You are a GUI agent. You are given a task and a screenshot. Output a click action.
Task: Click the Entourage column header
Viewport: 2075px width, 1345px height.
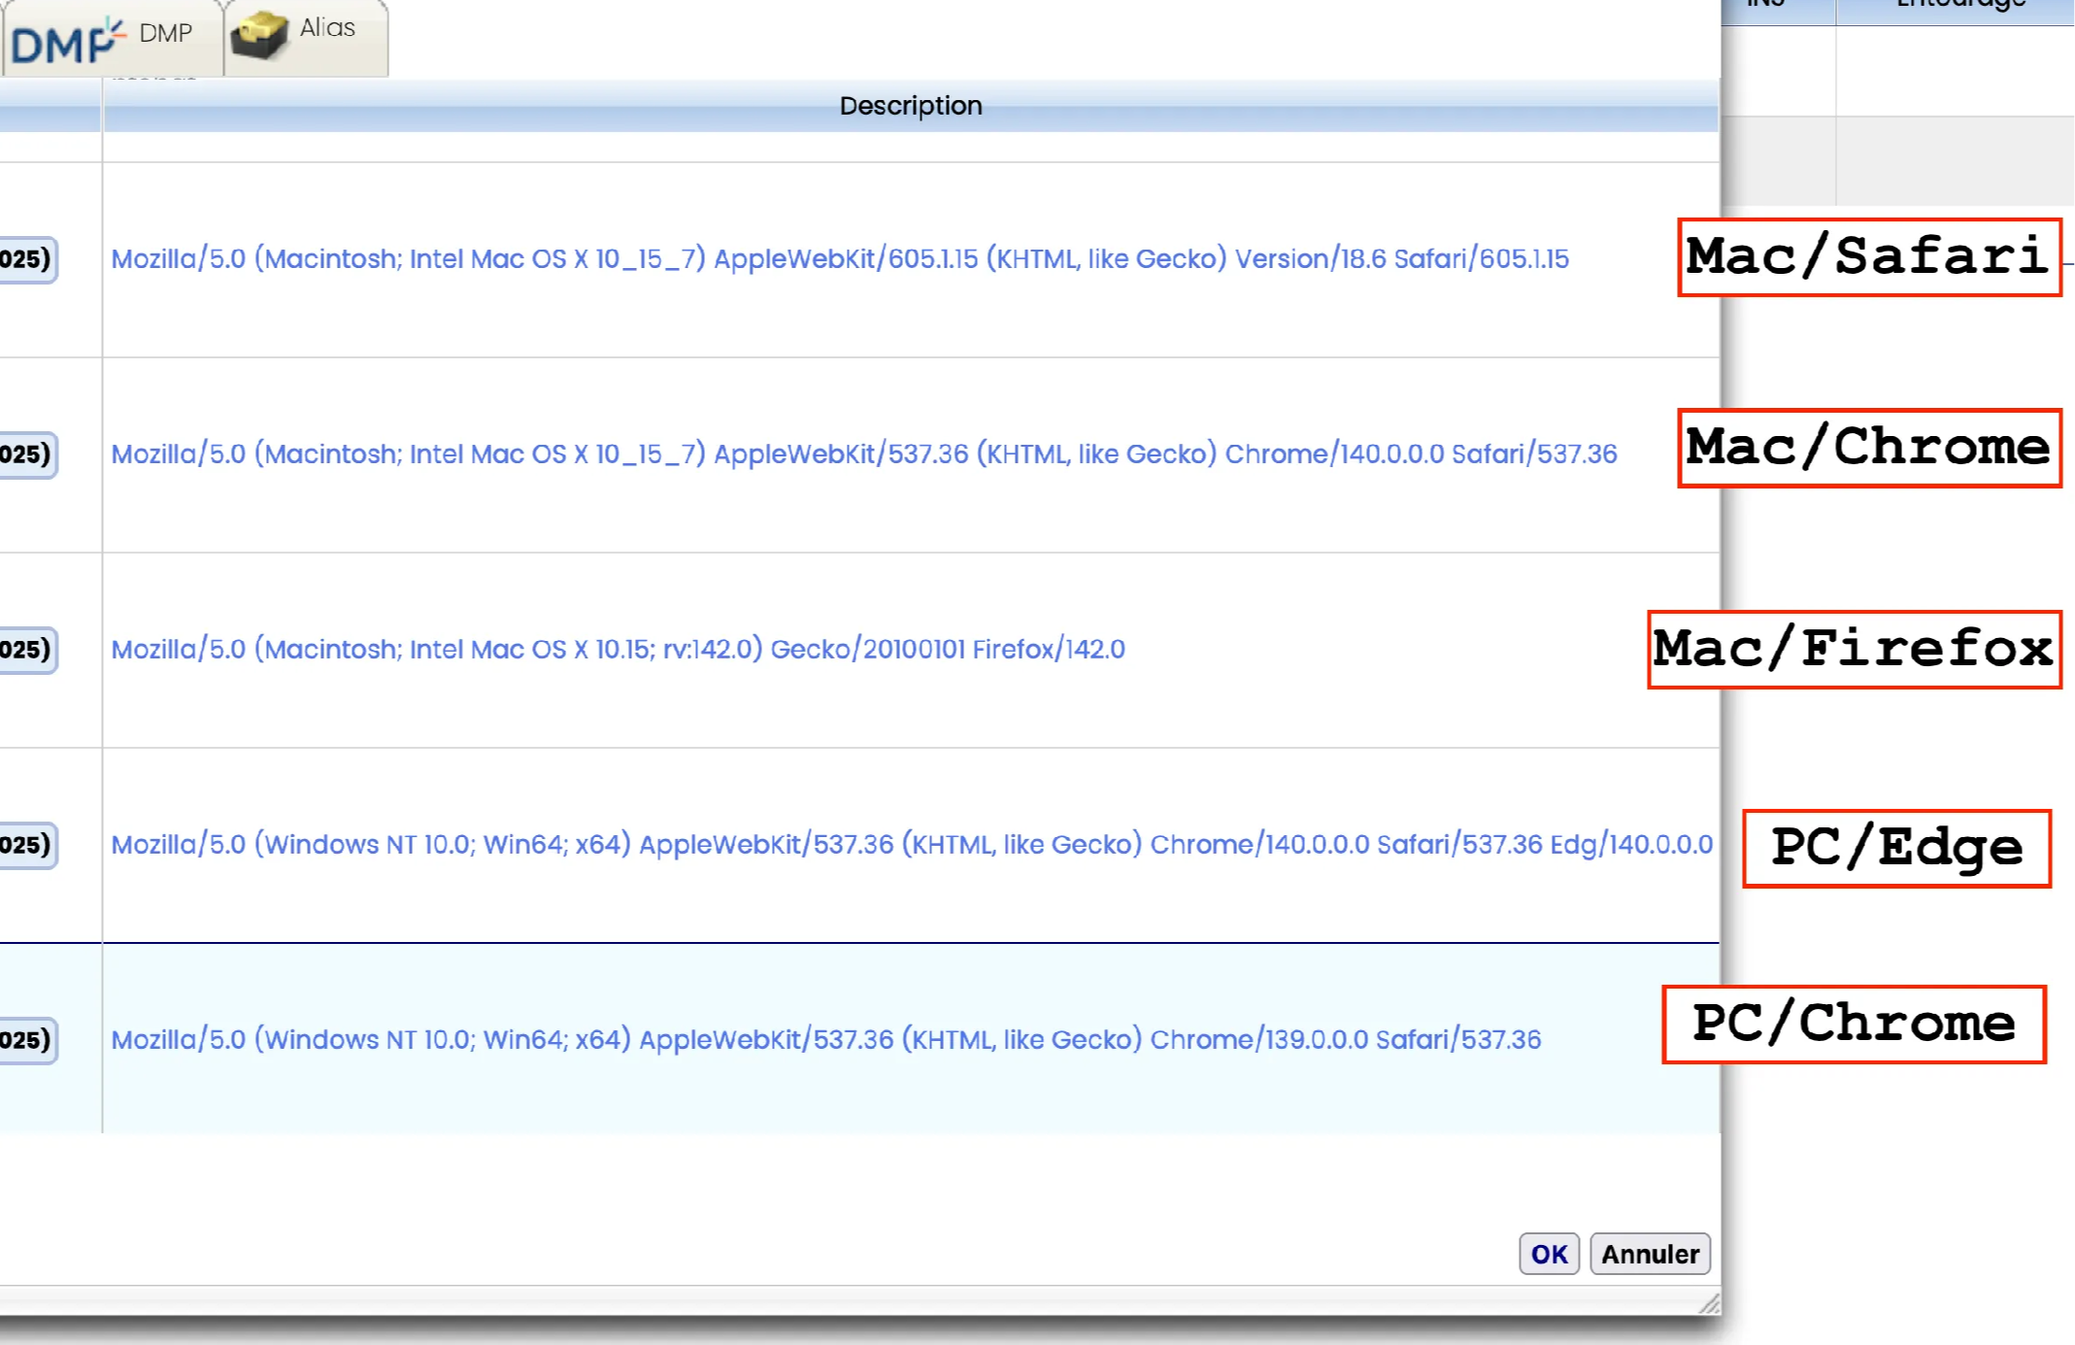pos(1959,6)
